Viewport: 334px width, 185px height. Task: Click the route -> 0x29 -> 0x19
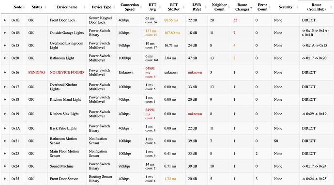point(314,114)
